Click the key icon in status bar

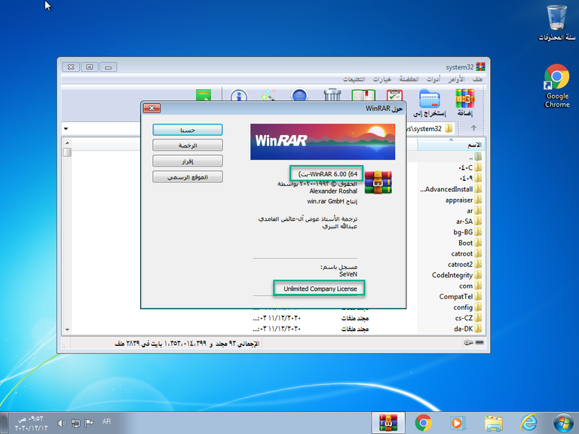469,343
